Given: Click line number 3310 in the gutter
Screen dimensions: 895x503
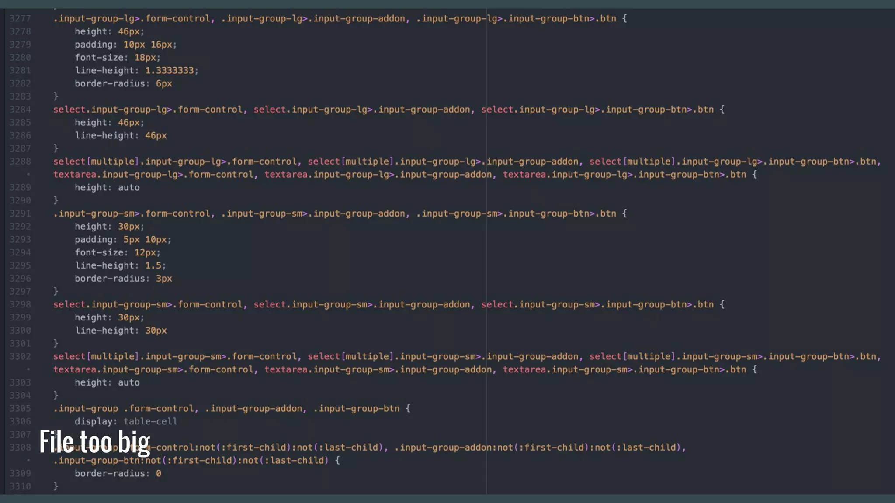Looking at the screenshot, I should [21, 486].
